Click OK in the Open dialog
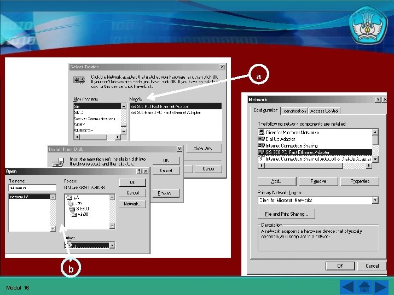The image size is (394, 295). [132, 182]
